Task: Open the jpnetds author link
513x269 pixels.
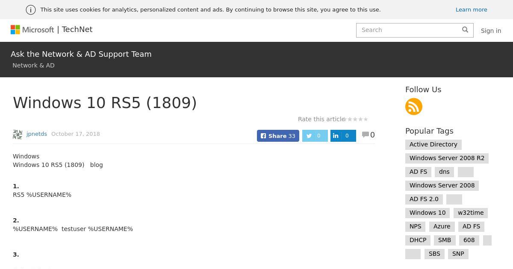Action: pyautogui.click(x=37, y=134)
